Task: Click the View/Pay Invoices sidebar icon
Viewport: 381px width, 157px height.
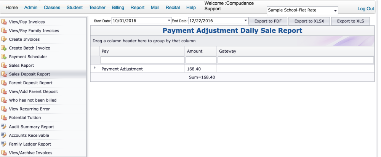Action: click(x=4, y=22)
